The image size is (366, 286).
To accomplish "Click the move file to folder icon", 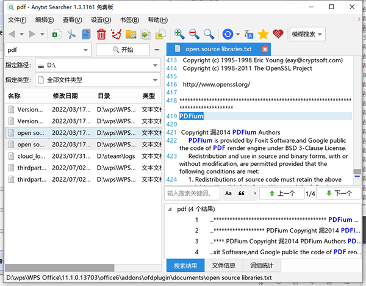I will [160, 34].
